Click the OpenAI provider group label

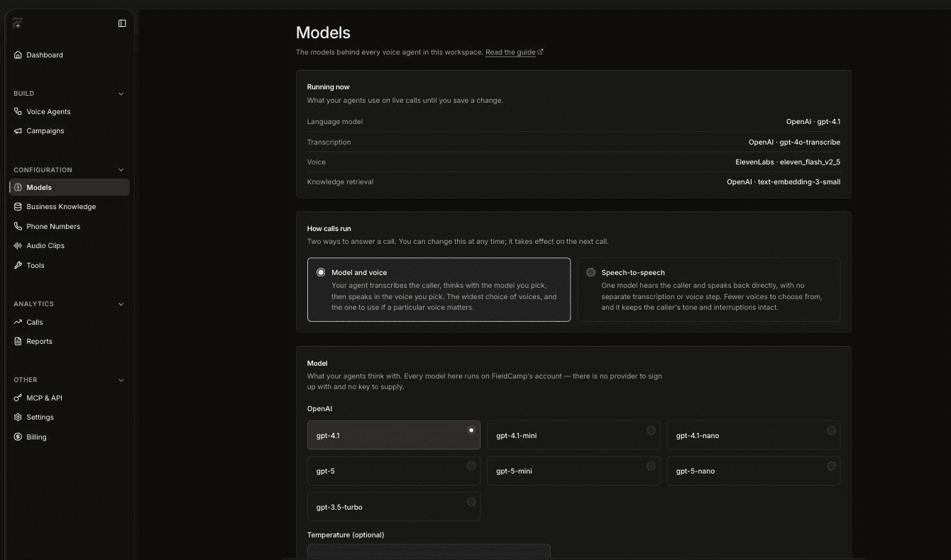[x=319, y=409]
